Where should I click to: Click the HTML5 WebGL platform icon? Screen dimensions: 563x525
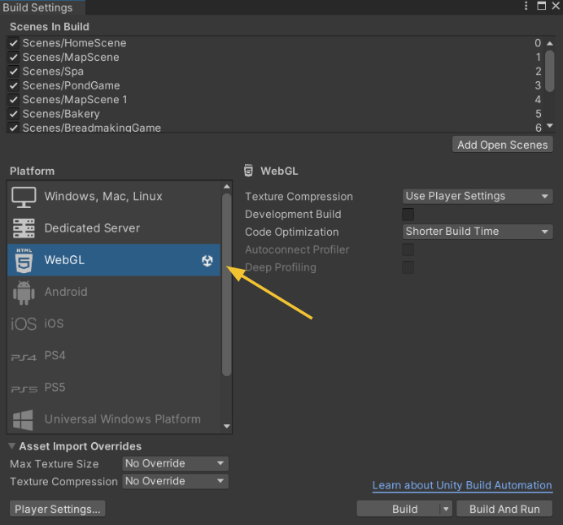tap(24, 260)
